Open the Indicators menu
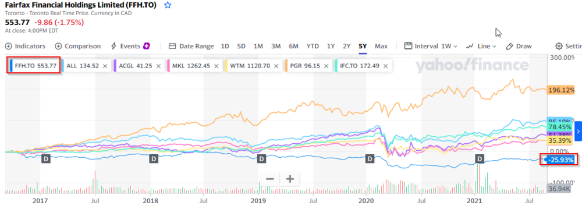This screenshot has height=216, width=582. click(x=25, y=47)
